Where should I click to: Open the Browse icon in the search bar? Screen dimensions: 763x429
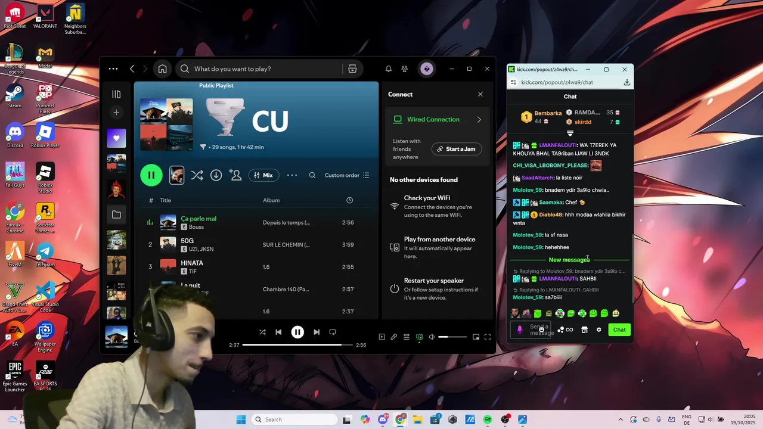click(x=352, y=69)
